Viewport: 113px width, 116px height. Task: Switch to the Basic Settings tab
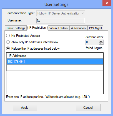(x=16, y=28)
